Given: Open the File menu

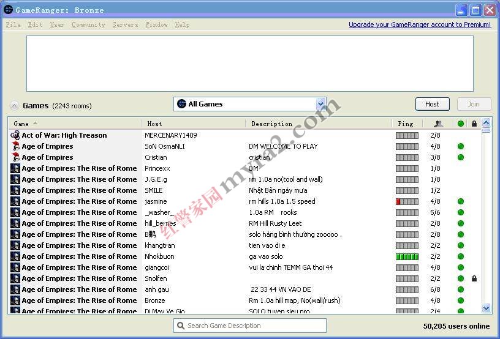Looking at the screenshot, I should tap(13, 24).
